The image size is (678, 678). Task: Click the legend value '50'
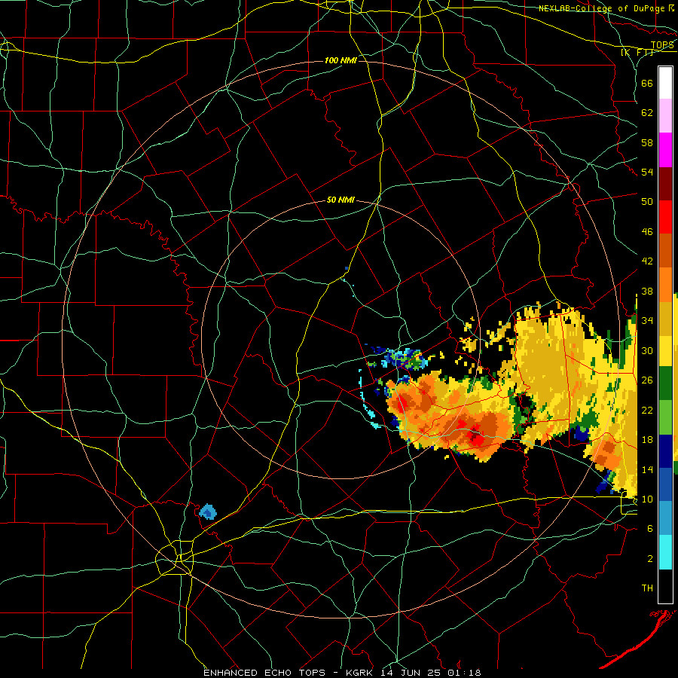[647, 202]
